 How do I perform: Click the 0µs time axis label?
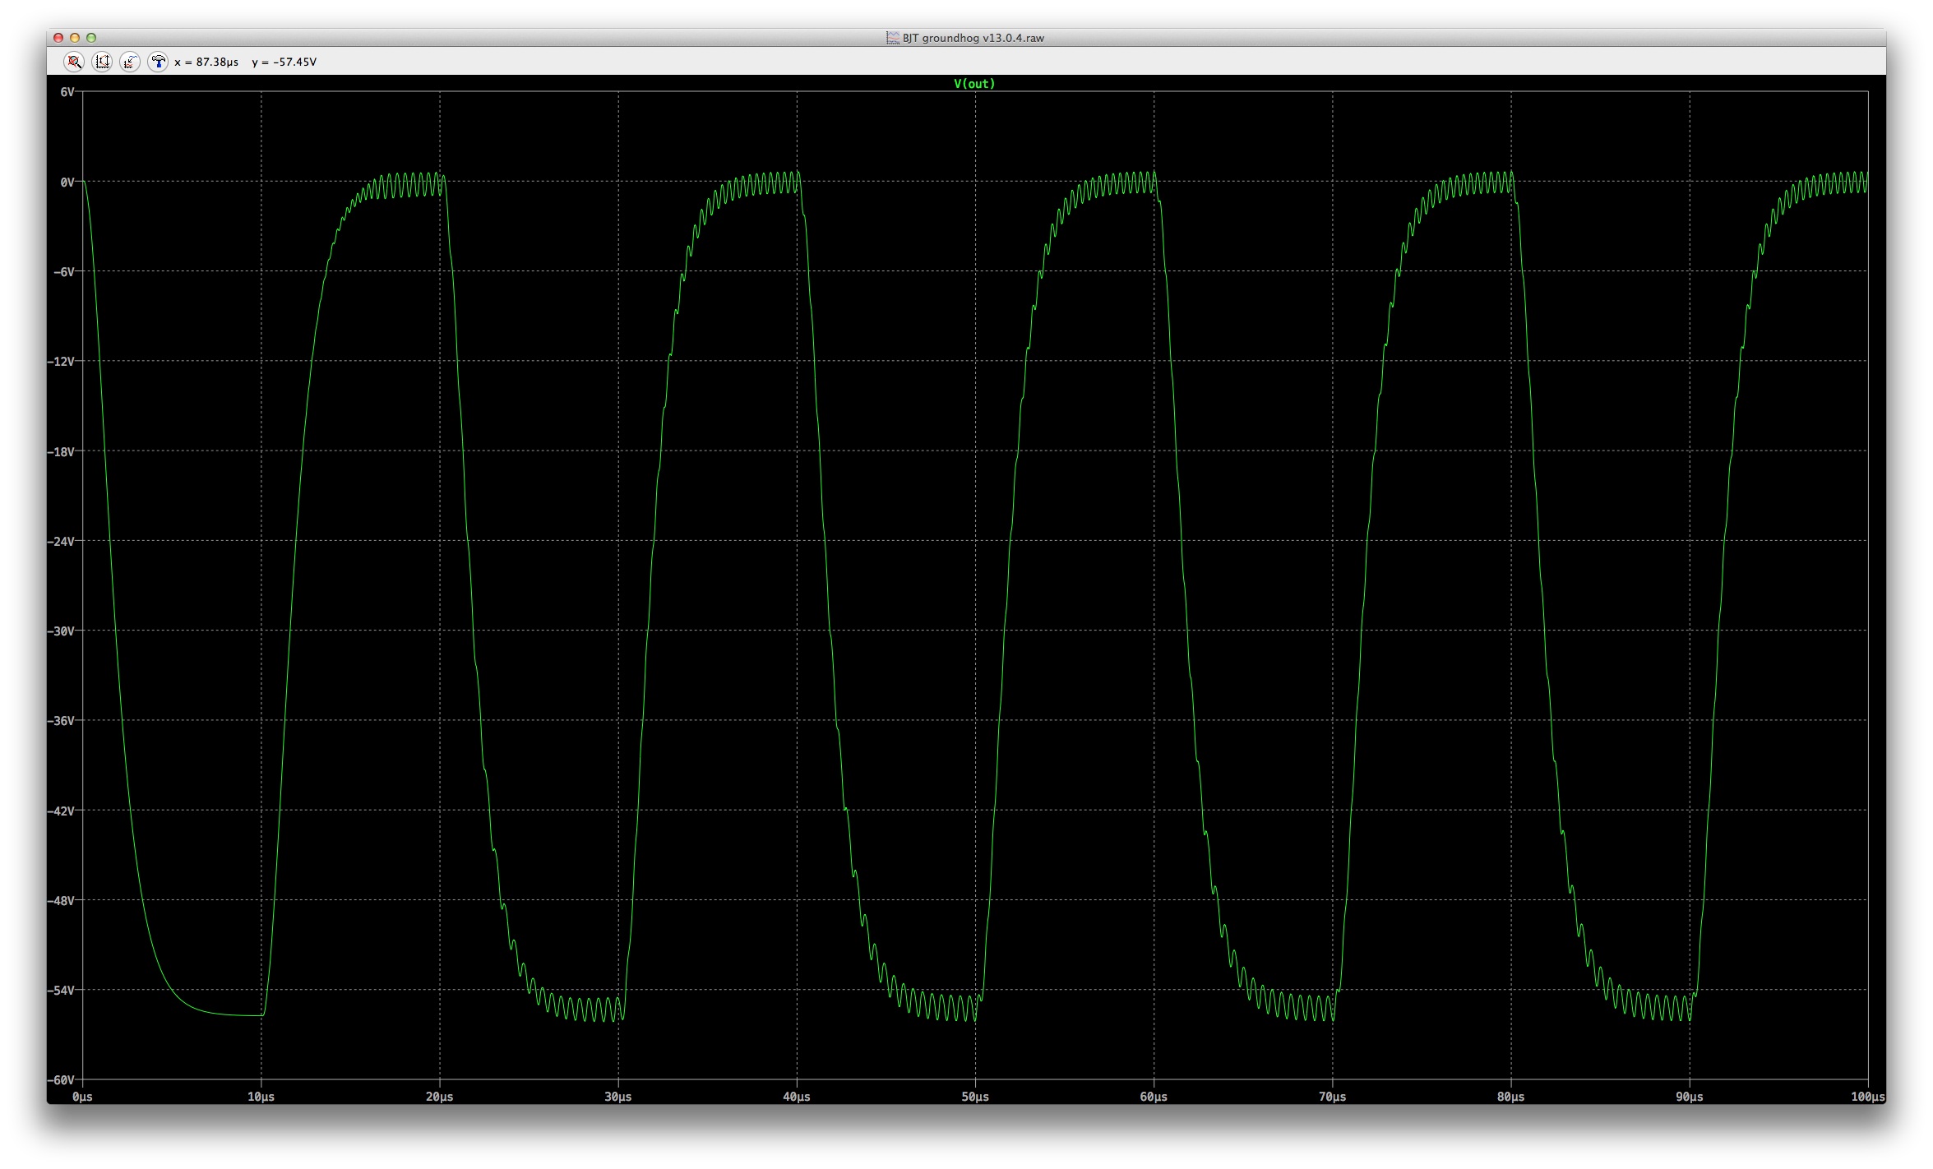click(82, 1097)
